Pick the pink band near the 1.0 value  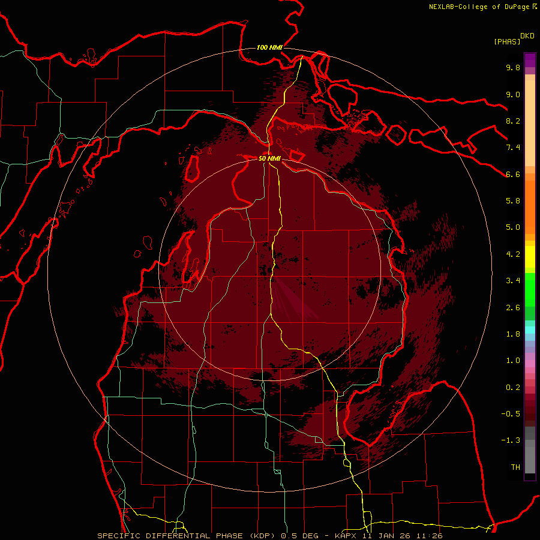[530, 364]
